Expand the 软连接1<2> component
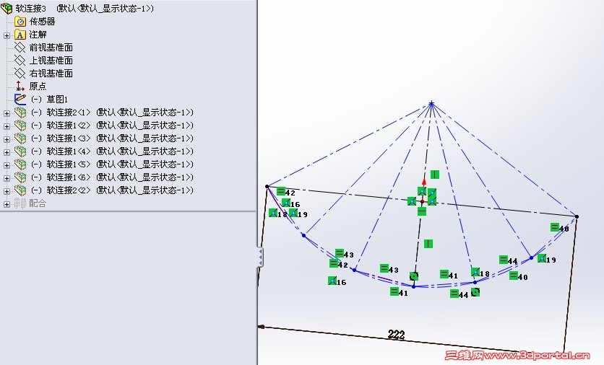This screenshot has width=604, height=365. click(7, 126)
